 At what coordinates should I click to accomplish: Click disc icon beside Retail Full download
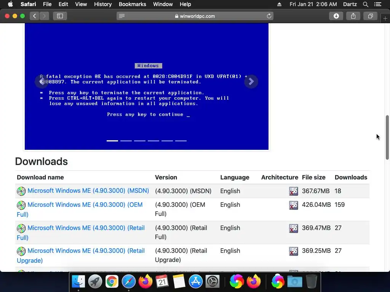[x=21, y=229]
